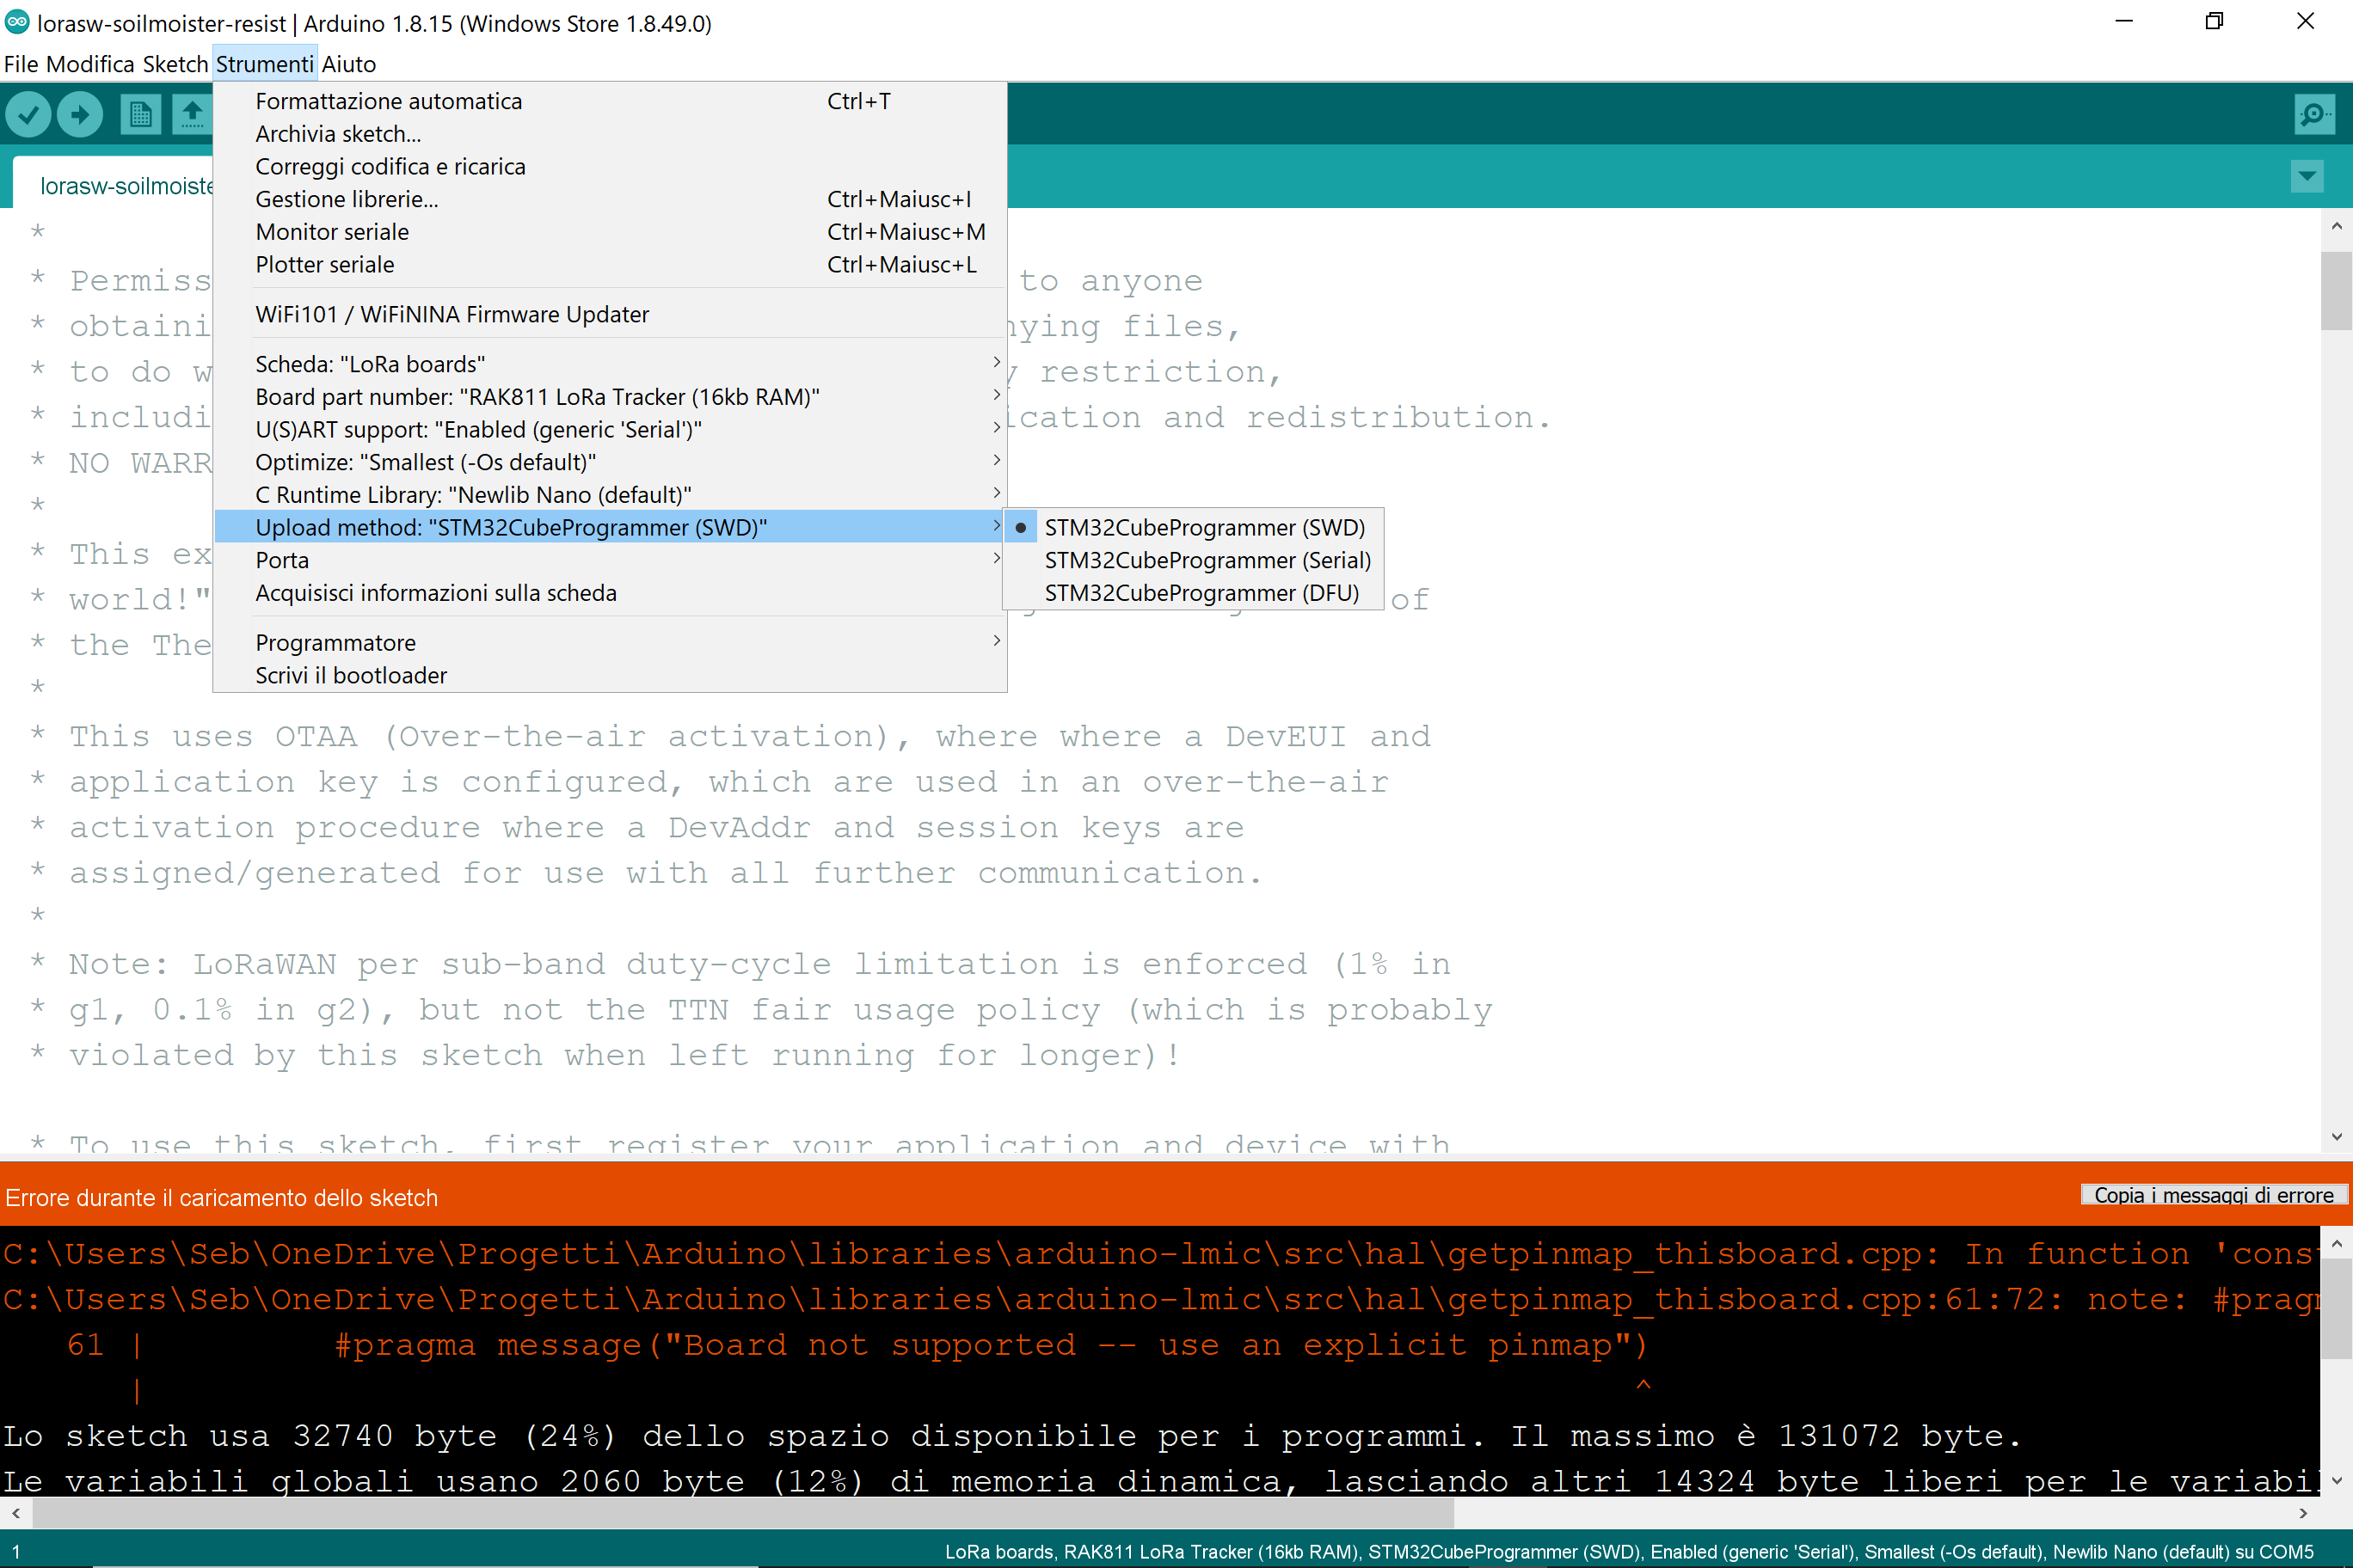Open the tab dropdown arrow menu
The height and width of the screenshot is (1568, 2353).
tap(2307, 177)
